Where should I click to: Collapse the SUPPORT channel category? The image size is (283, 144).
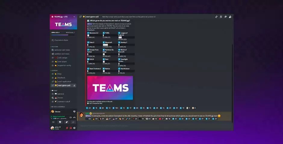(x=54, y=70)
